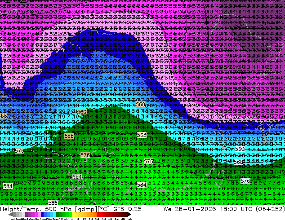Click the date '28-01-2026'
The width and height of the screenshot is (285, 220).
(x=196, y=209)
